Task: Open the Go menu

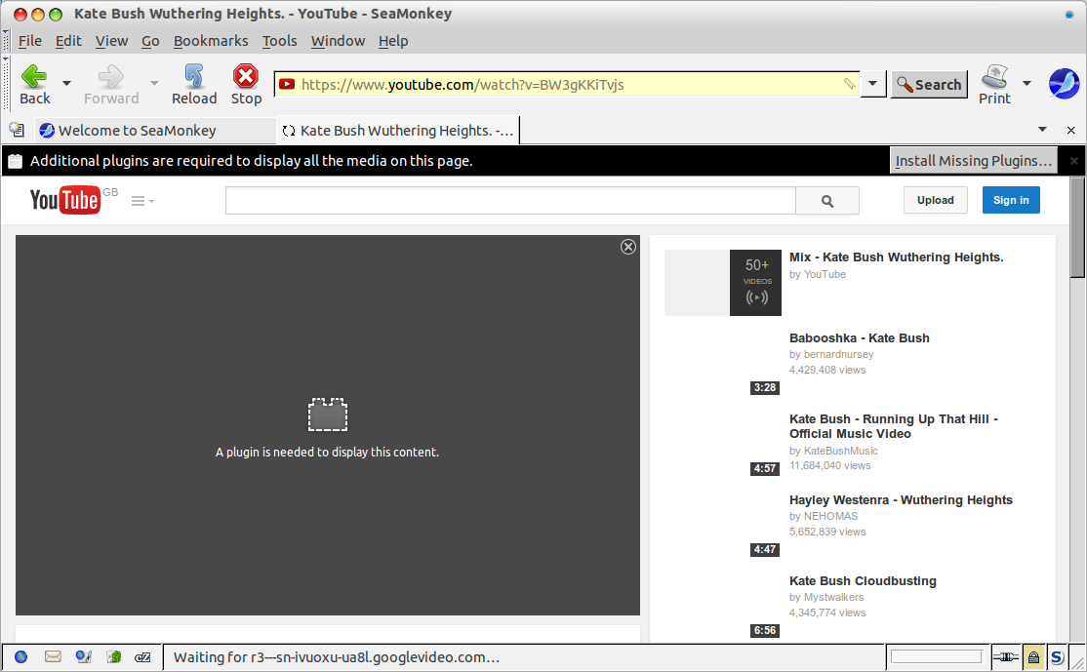Action: tap(150, 41)
